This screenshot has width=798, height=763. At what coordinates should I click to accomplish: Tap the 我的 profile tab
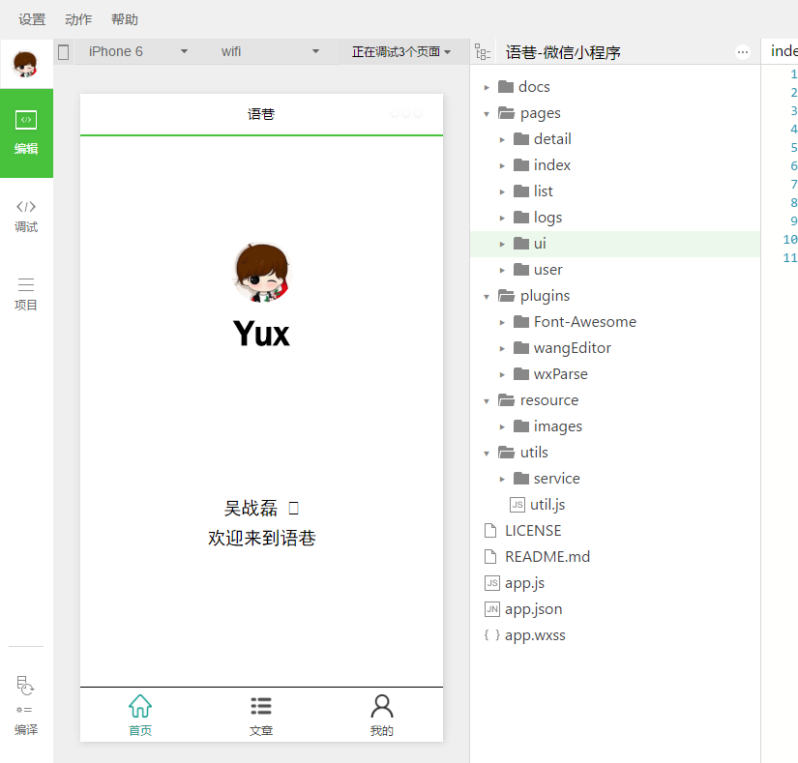point(382,716)
